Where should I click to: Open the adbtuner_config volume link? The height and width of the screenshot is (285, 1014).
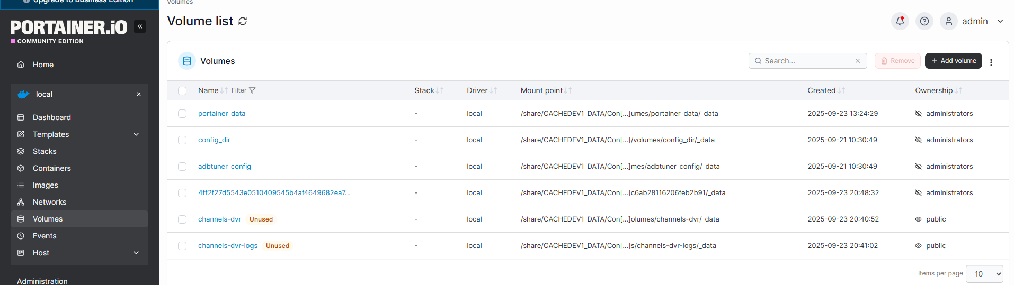pyautogui.click(x=225, y=167)
